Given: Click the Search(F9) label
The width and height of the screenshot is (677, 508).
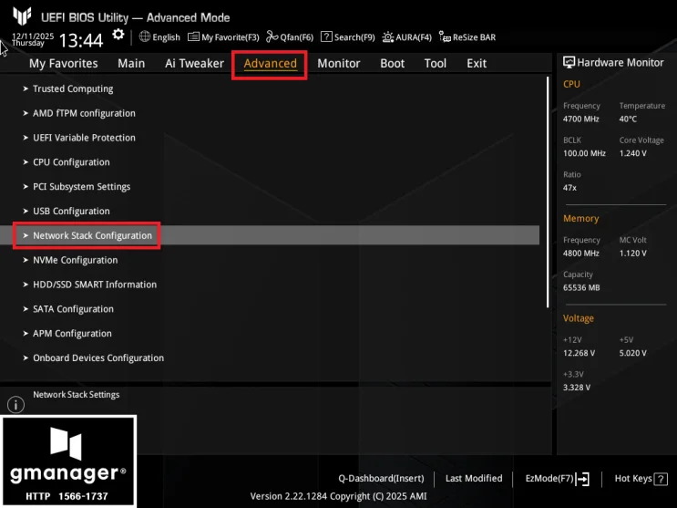Looking at the screenshot, I should [x=354, y=37].
